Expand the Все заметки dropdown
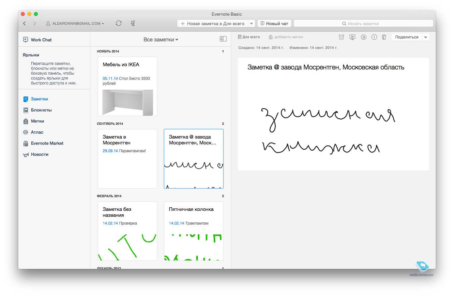The width and height of the screenshot is (454, 295). pyautogui.click(x=161, y=39)
